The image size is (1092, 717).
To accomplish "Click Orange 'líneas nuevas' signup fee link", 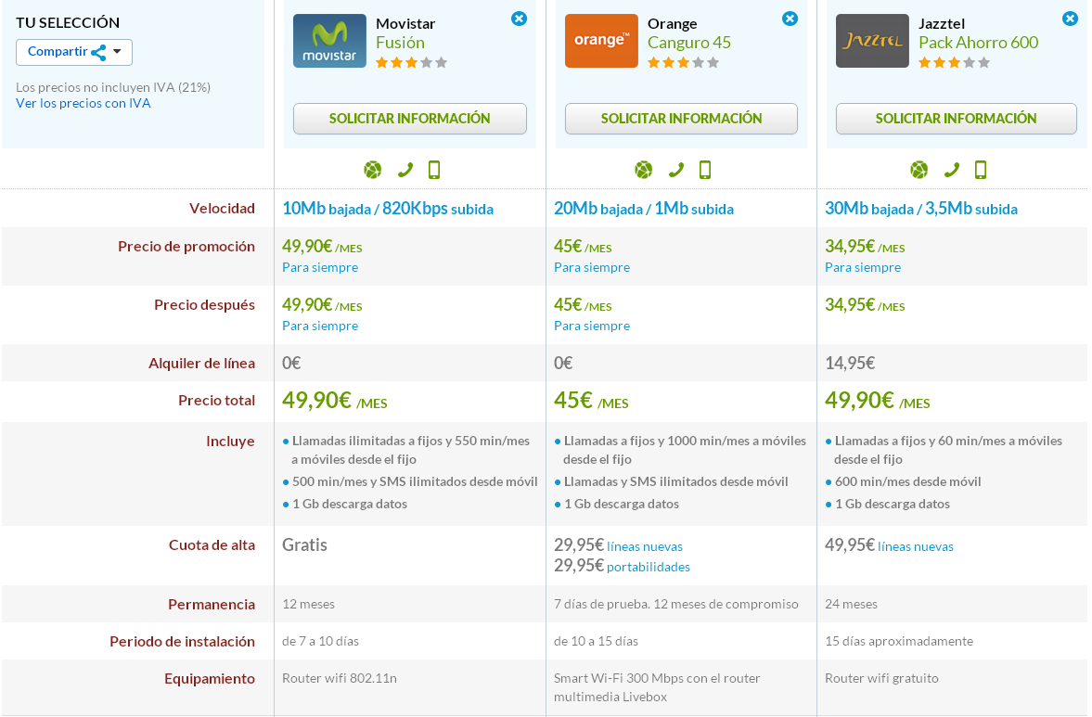I will (644, 546).
